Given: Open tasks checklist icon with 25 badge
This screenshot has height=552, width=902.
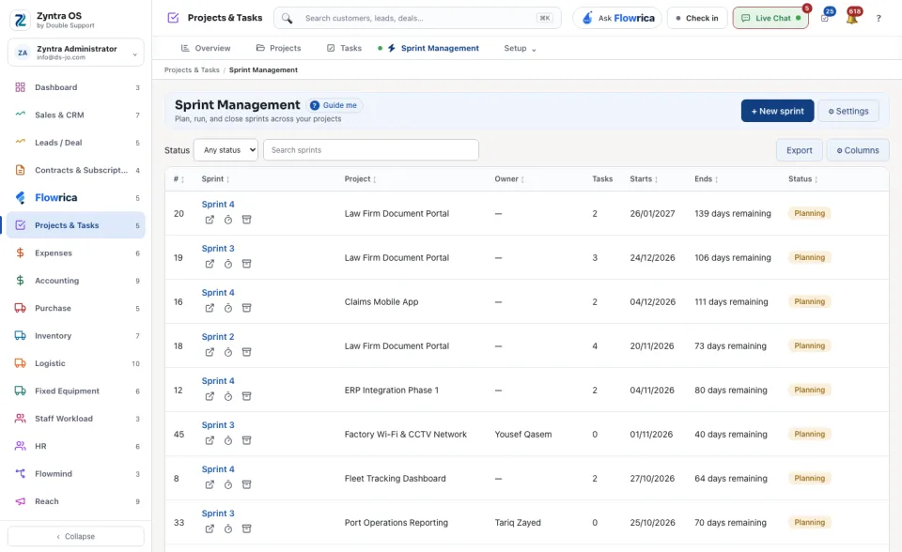Looking at the screenshot, I should 825,19.
